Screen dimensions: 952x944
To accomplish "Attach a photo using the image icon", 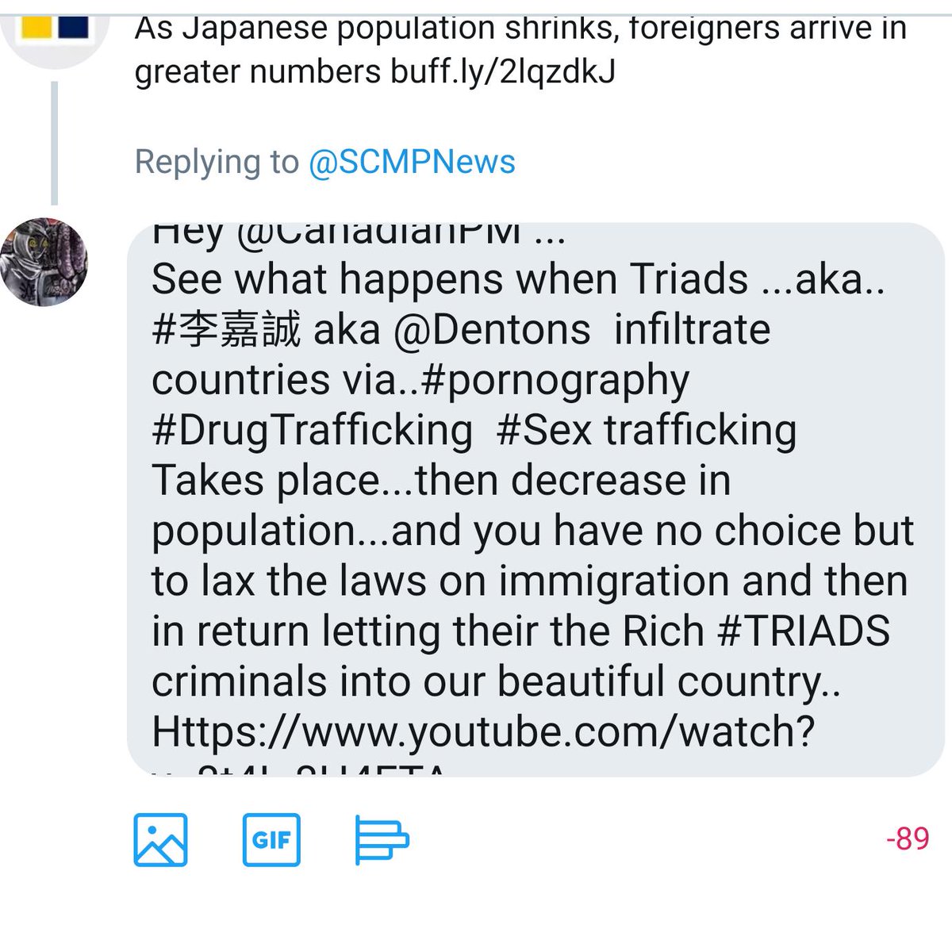I will pyautogui.click(x=160, y=839).
